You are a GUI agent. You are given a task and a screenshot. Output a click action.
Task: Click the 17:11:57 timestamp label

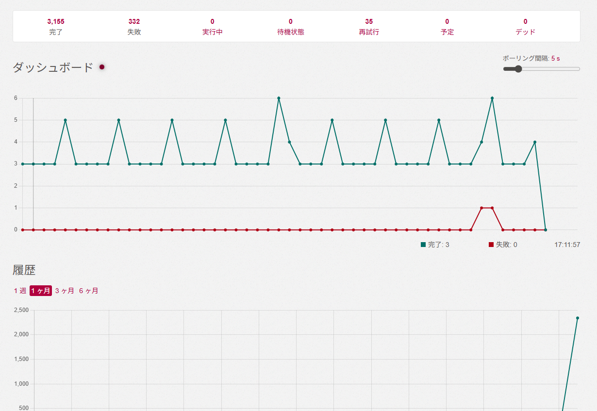pyautogui.click(x=567, y=245)
